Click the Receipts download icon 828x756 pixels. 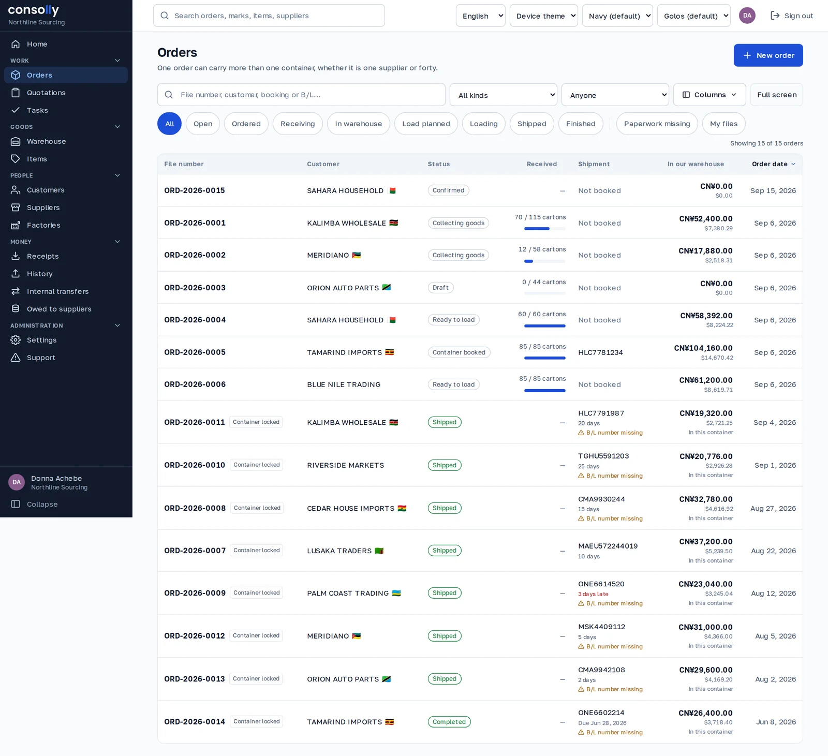(x=16, y=256)
